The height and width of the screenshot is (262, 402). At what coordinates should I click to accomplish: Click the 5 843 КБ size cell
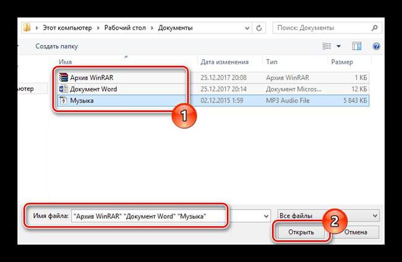tap(355, 100)
